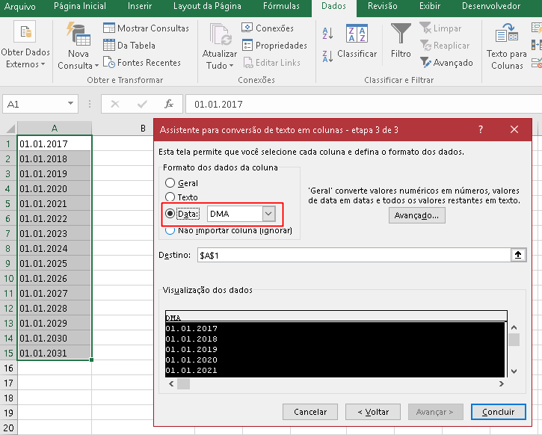Screen dimensions: 542x435
Task: Click preview row 01.01.2019
Action: [x=335, y=349]
